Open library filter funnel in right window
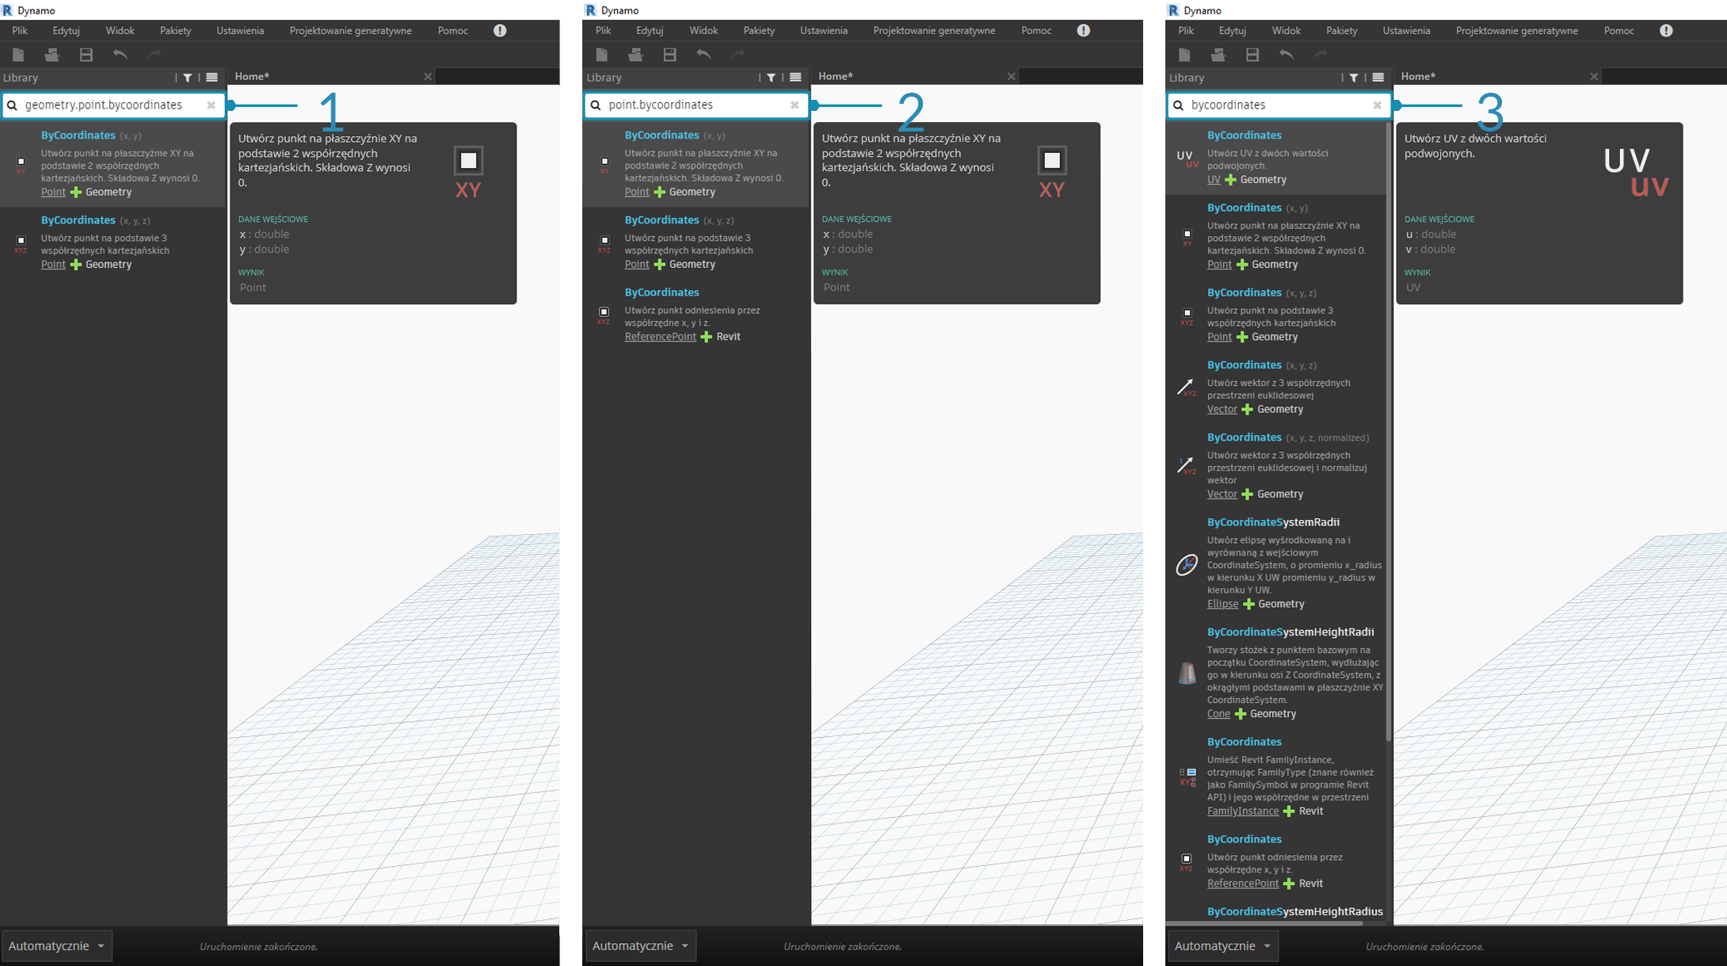Screen dimensions: 1727x966 pos(1354,78)
